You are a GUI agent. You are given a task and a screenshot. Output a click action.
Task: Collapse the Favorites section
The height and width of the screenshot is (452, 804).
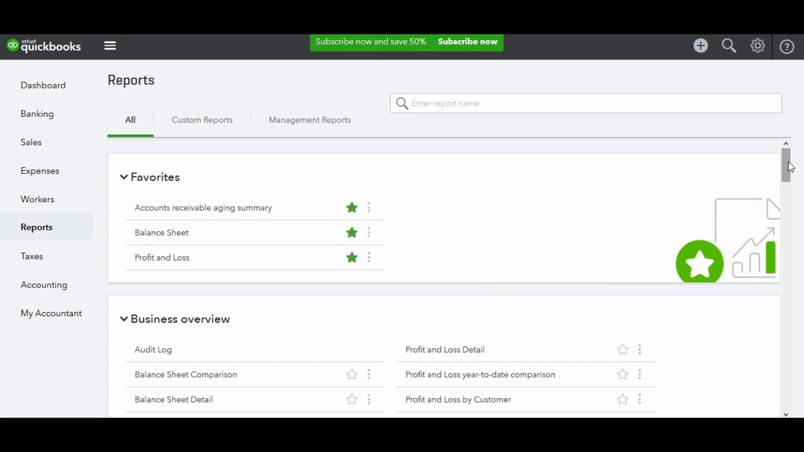coord(124,178)
